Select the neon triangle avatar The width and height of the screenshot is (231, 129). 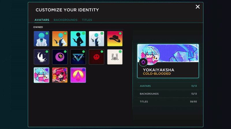point(78,57)
